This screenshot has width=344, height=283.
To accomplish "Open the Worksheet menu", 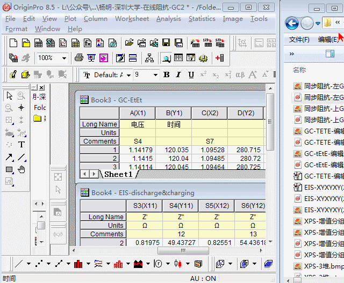I will pyautogui.click(x=132, y=18).
